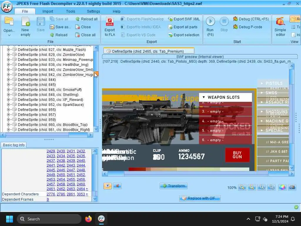Start Debug (CTRL+F5)
The width and height of the screenshot is (301, 226).
pos(251,19)
